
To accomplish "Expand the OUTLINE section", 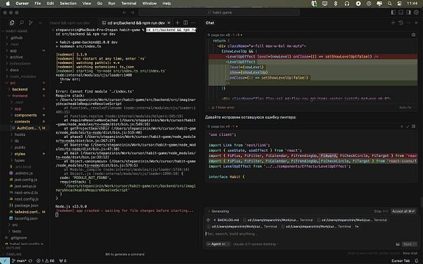I will click(x=13, y=248).
